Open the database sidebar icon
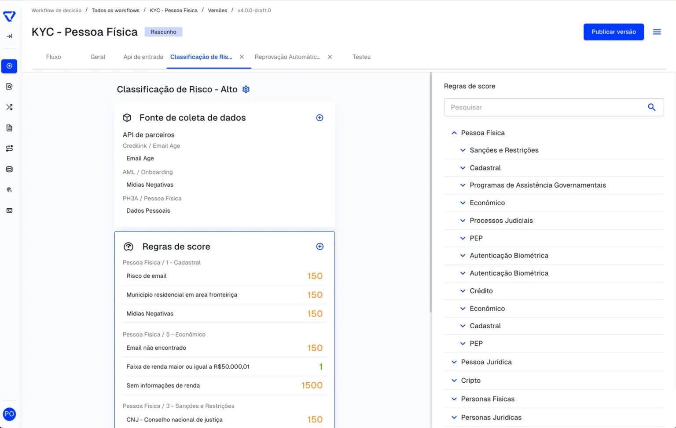This screenshot has height=428, width=676. (9, 169)
